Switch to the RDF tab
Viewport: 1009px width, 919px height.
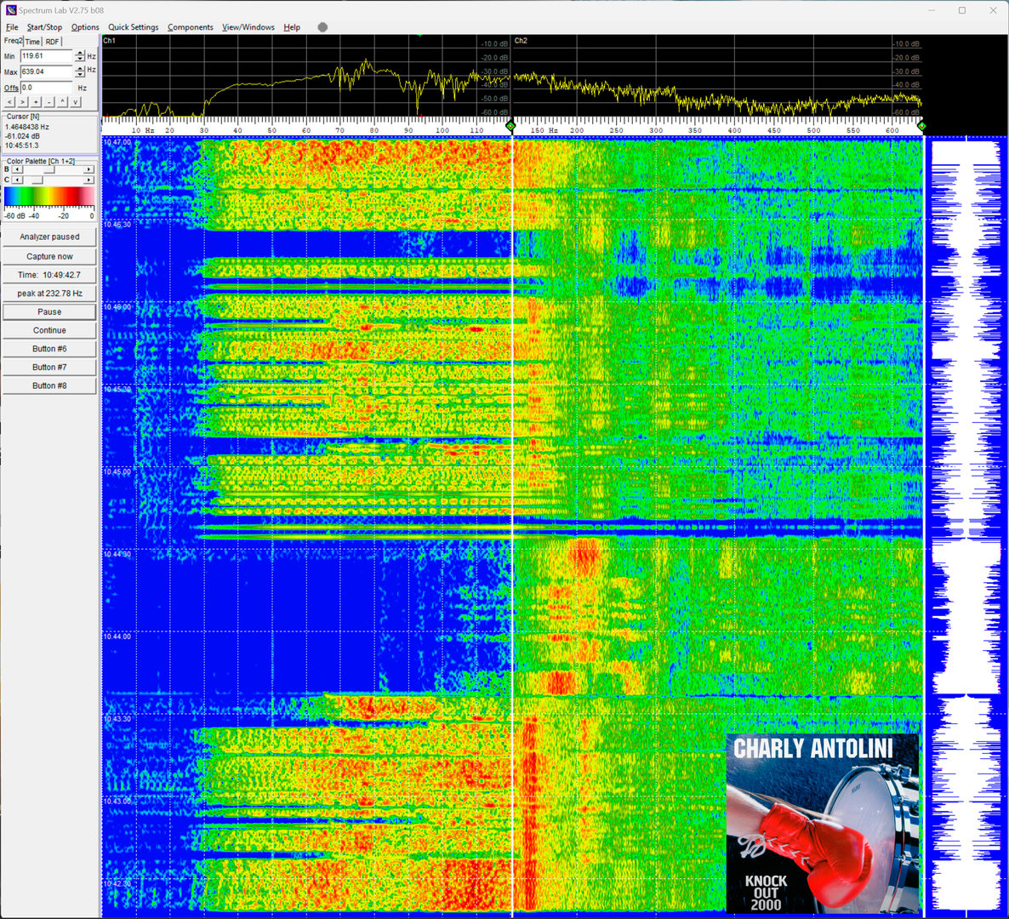[x=53, y=42]
